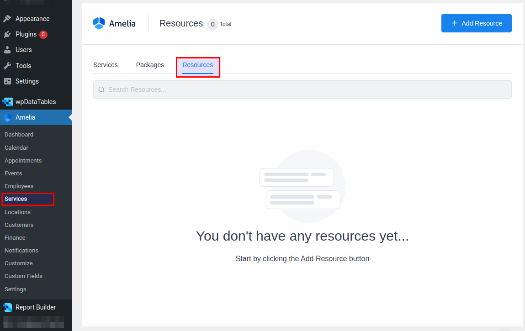Select the Amelia plugin icon in sidebar
This screenshot has width=525, height=331.
click(x=8, y=117)
